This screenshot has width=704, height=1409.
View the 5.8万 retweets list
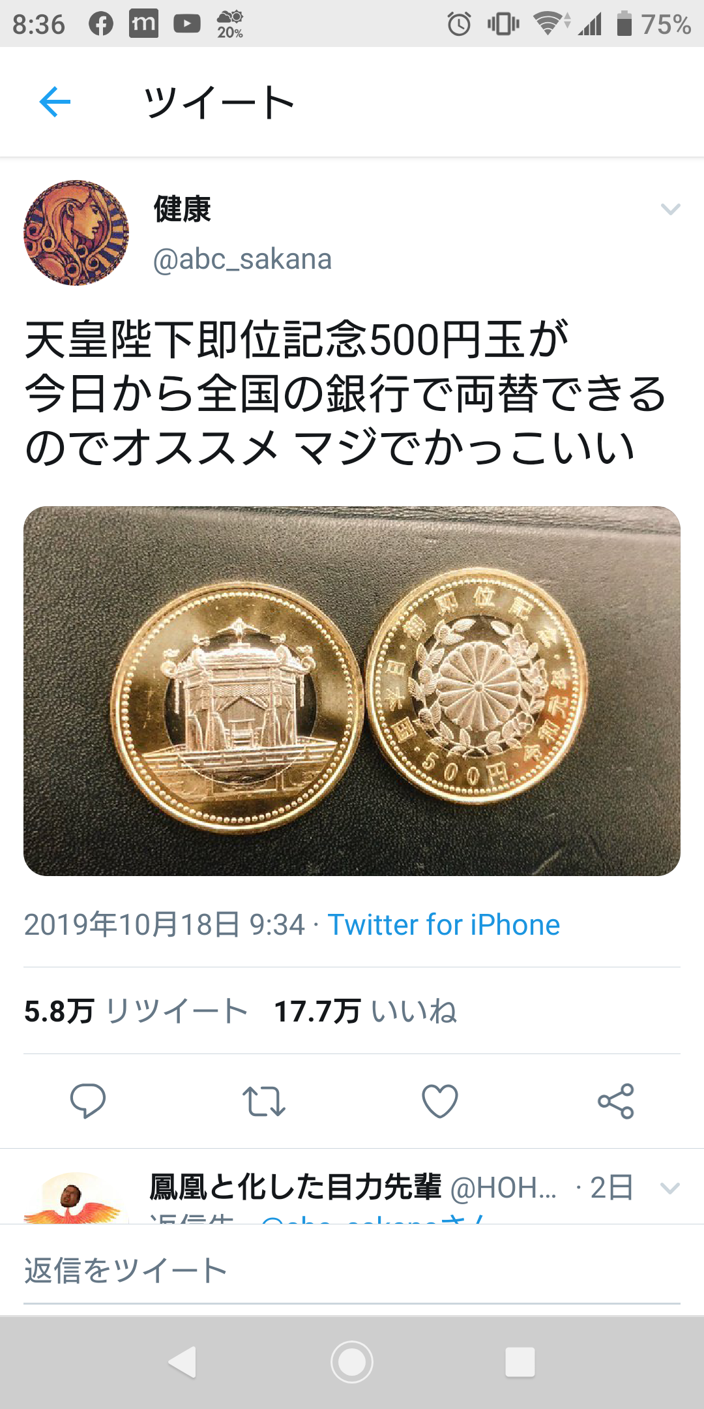(136, 1011)
